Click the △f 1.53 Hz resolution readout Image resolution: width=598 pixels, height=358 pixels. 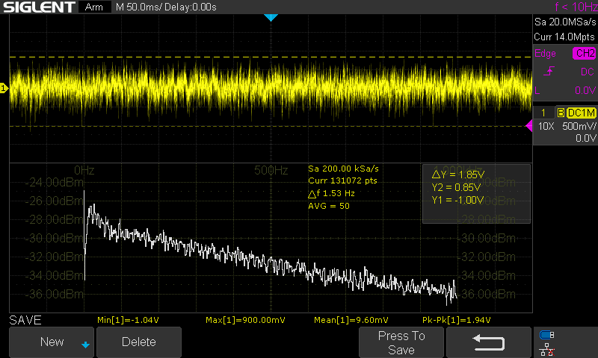(331, 193)
